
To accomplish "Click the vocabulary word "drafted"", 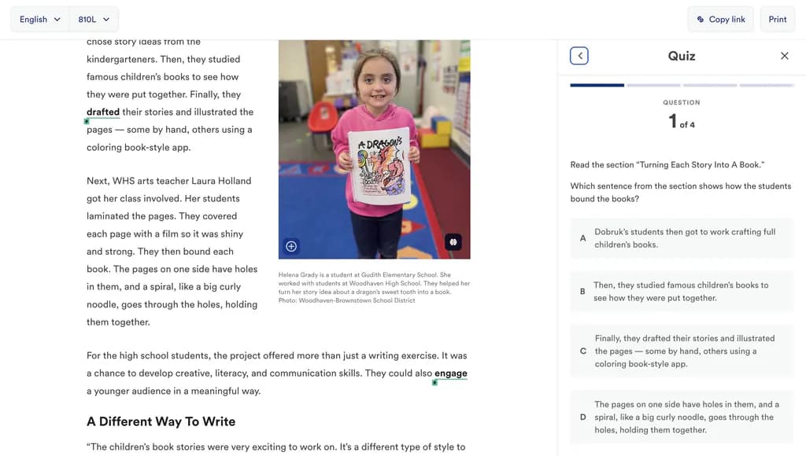I will coord(103,112).
